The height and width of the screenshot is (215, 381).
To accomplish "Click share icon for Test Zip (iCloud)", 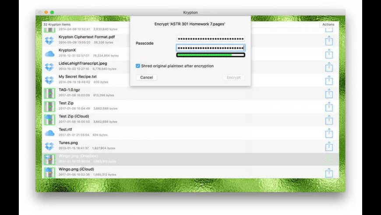I will tap(329, 119).
